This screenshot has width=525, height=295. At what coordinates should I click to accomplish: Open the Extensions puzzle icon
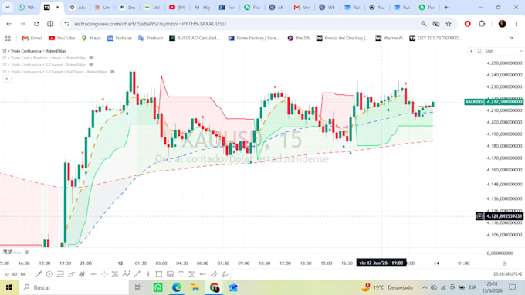point(482,24)
